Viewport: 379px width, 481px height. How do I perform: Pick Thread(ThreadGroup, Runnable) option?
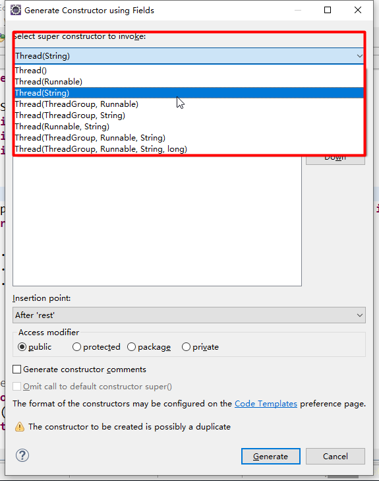pos(189,104)
